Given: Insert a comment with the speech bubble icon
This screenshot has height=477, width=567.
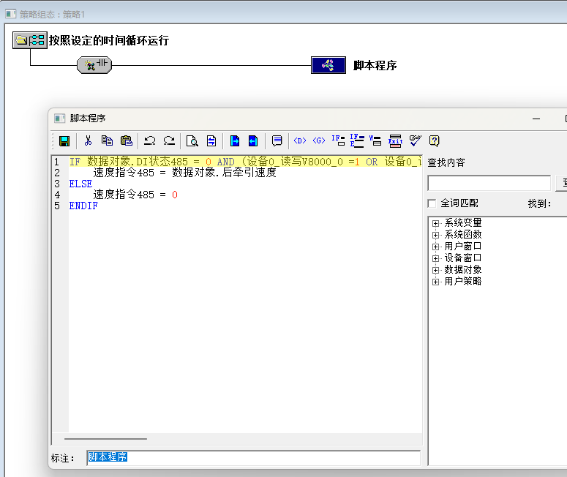Looking at the screenshot, I should (277, 140).
